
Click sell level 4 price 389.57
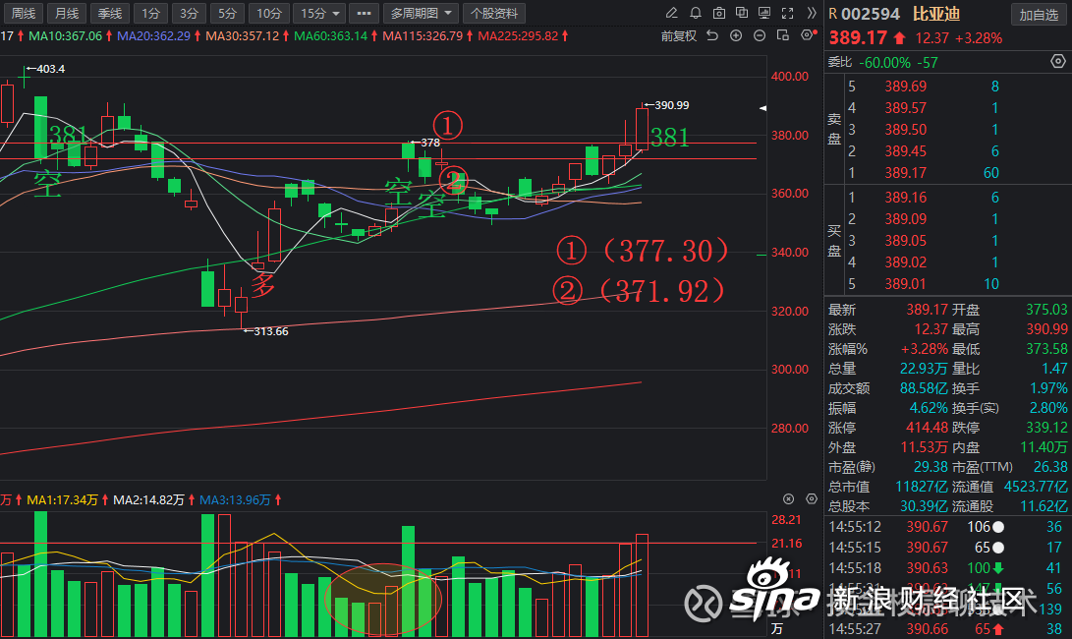[x=905, y=108]
